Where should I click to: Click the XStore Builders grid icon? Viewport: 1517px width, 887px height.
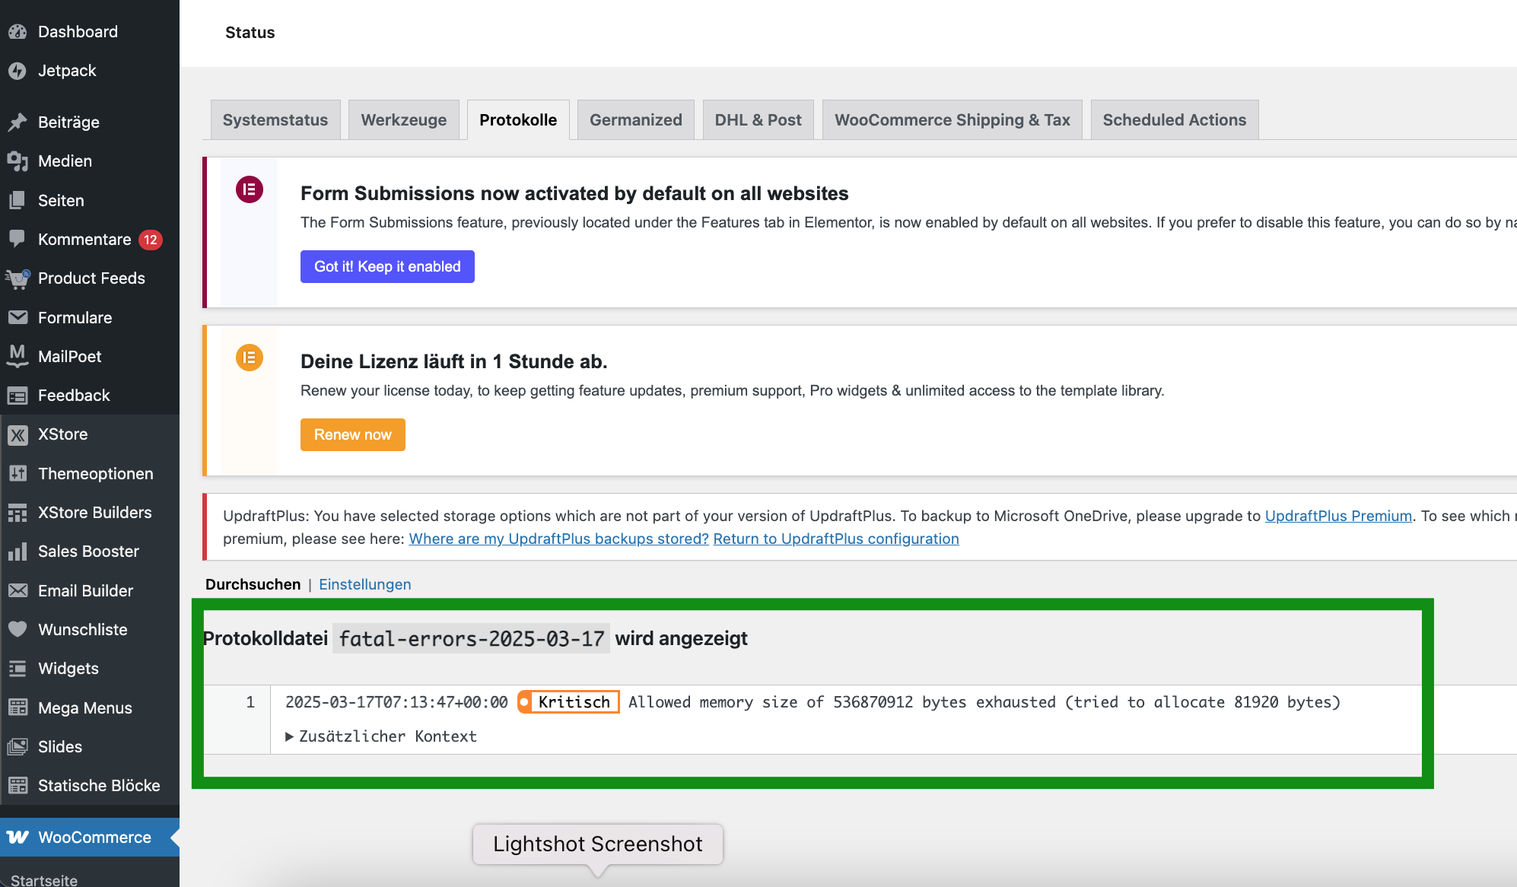point(17,513)
